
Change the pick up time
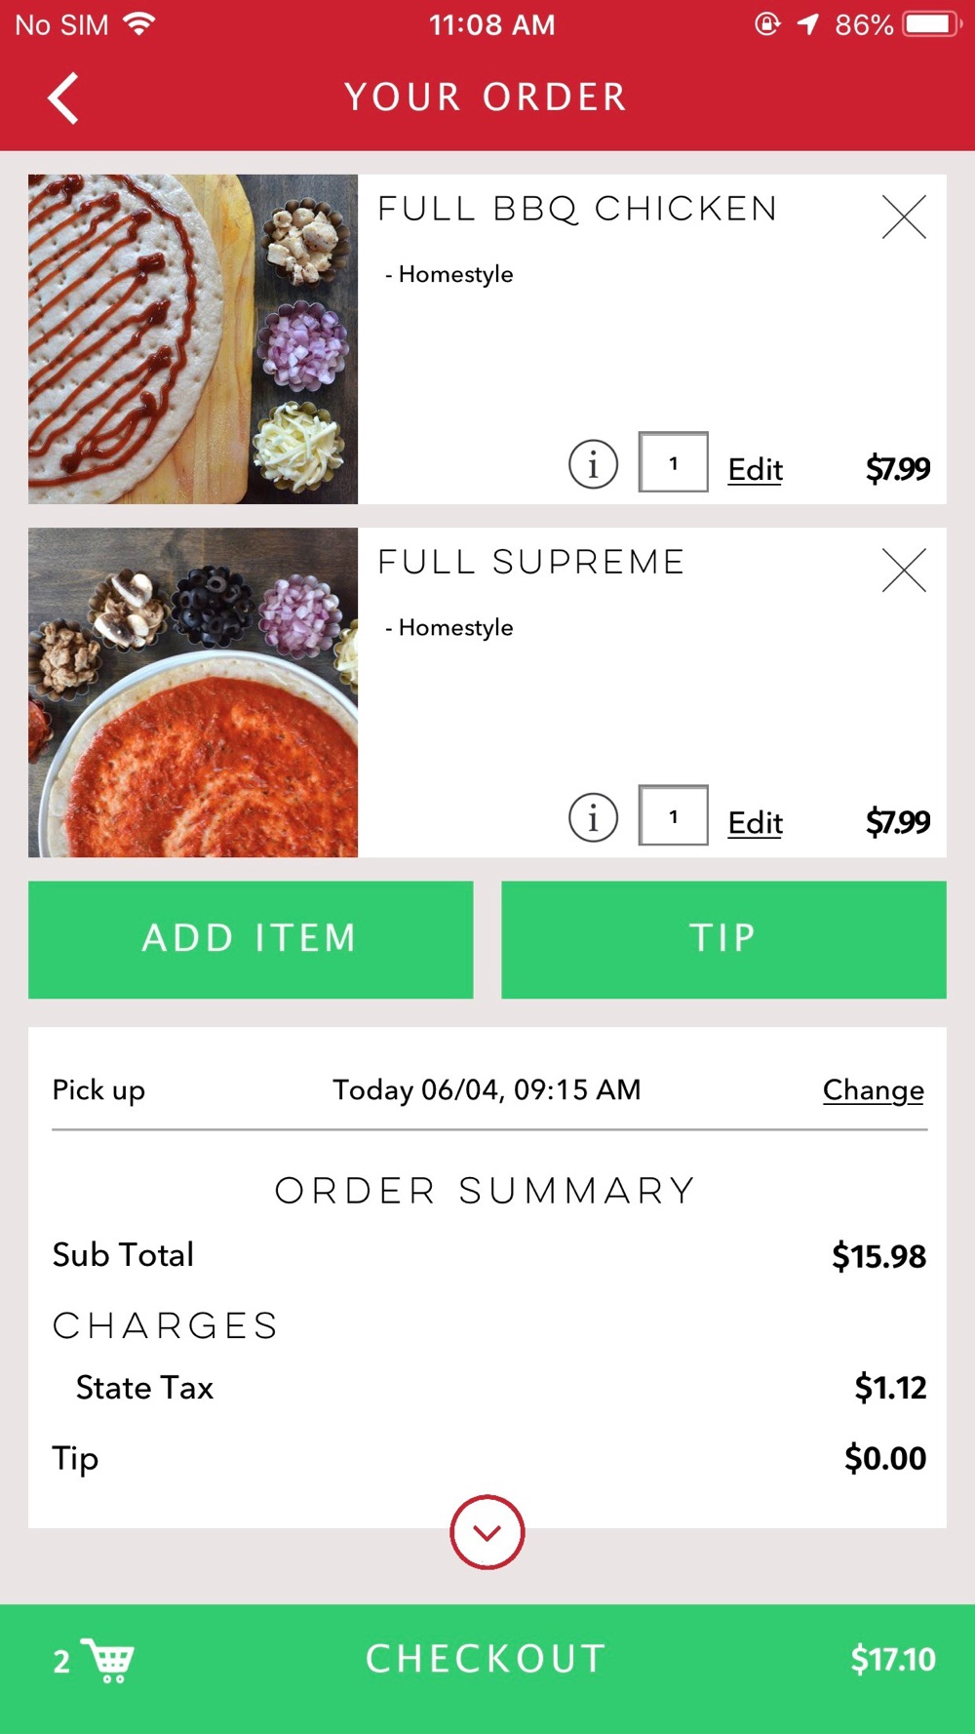(873, 1089)
